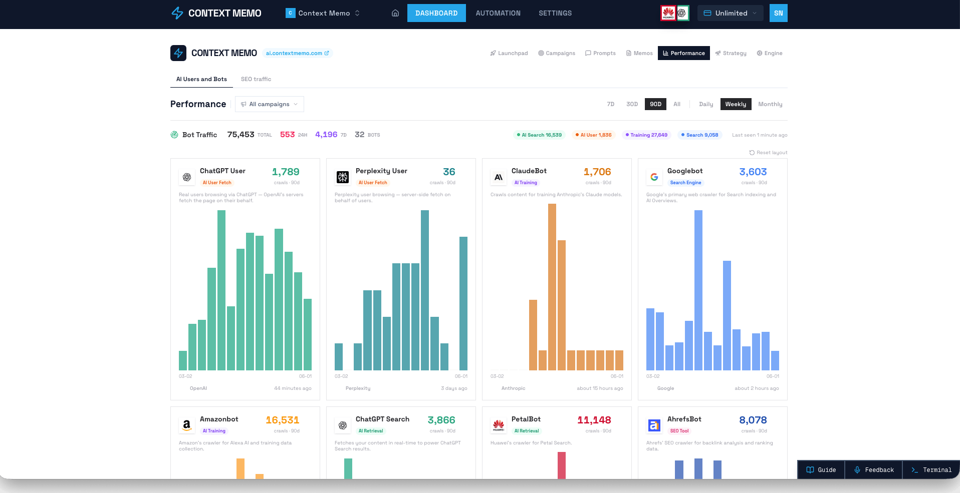The image size is (960, 493).
Task: Click the Amazonbot Amazon logo
Action: [187, 425]
